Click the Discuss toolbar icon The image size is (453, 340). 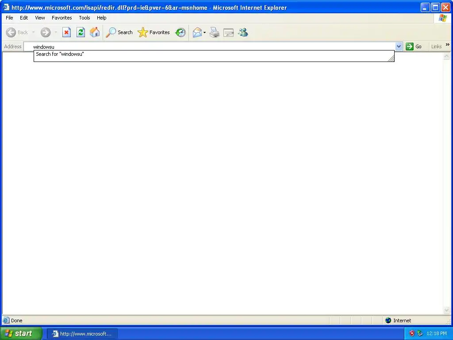(x=229, y=32)
